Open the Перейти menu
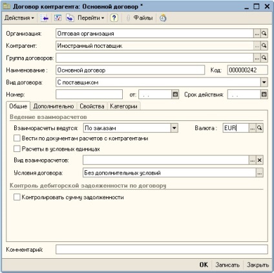Screen dimensions: 274x273 (x=90, y=18)
